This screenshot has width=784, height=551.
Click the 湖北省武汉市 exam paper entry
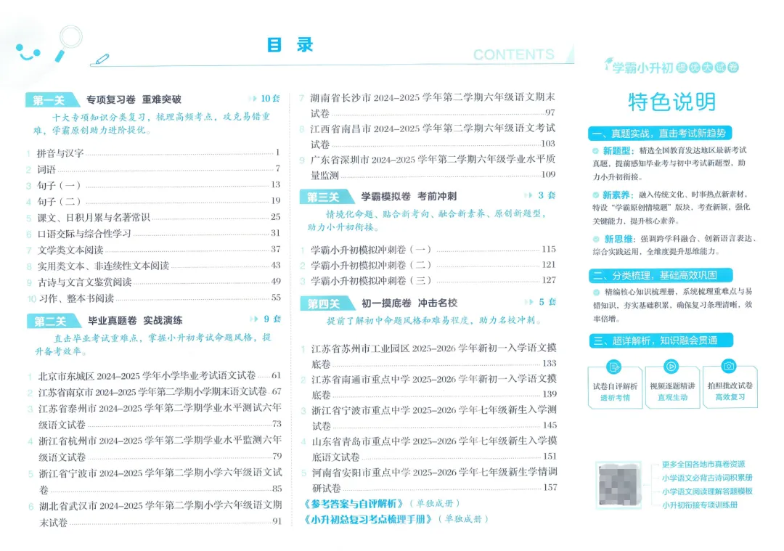[x=155, y=513]
